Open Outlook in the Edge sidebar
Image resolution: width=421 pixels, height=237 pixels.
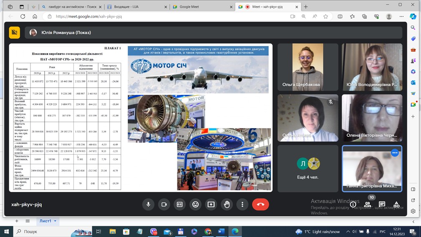coord(413,83)
